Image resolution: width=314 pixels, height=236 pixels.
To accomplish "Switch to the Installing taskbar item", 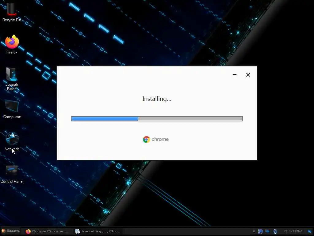I will (x=98, y=231).
